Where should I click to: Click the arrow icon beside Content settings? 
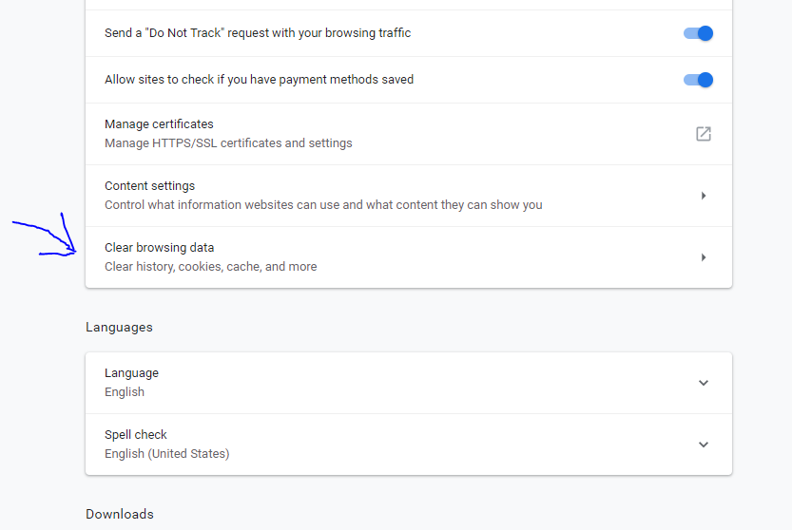704,196
